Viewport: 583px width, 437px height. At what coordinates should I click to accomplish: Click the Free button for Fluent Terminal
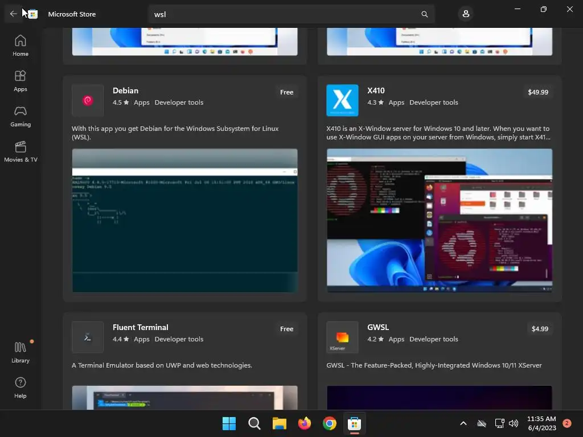click(x=287, y=329)
